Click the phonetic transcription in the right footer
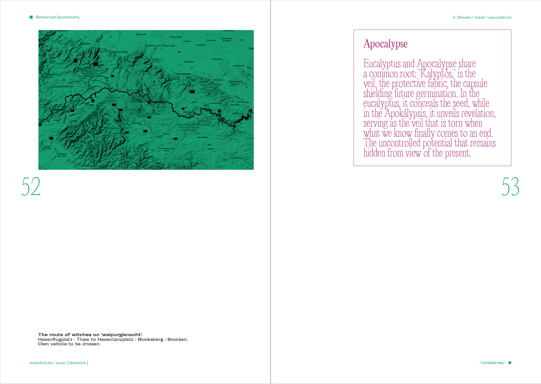Viewport: 541px width, 384px height. point(493,363)
